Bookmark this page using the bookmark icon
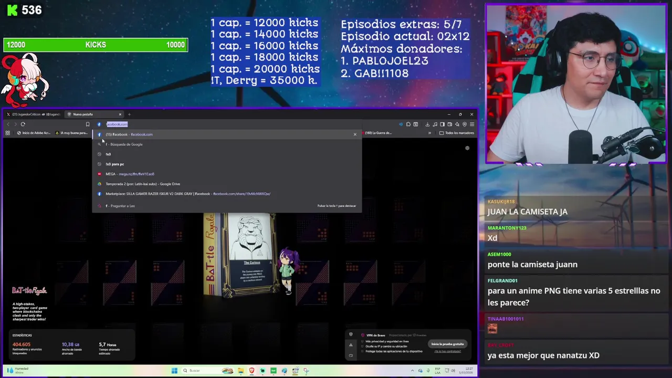Viewport: 672px width, 378px height. 88,124
